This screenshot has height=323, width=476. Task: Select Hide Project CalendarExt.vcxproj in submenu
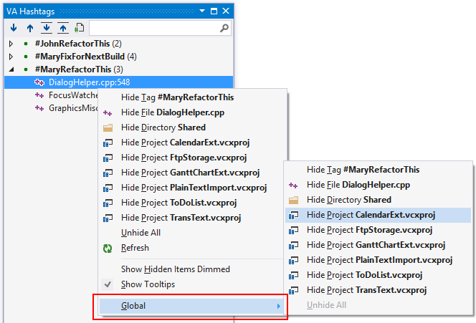point(371,215)
